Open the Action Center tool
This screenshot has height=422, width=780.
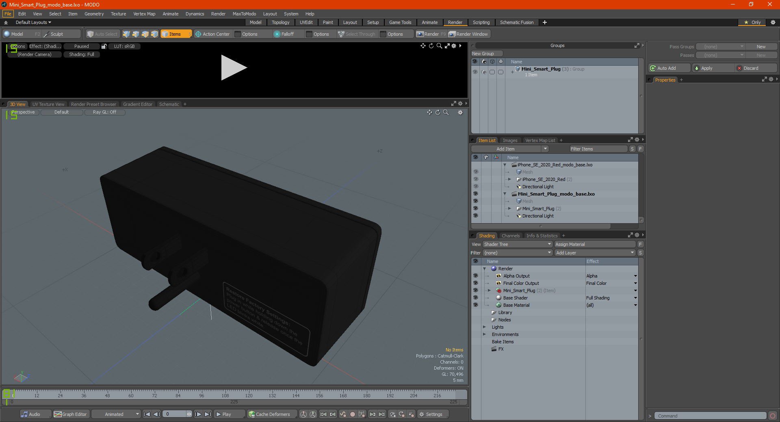pyautogui.click(x=212, y=34)
